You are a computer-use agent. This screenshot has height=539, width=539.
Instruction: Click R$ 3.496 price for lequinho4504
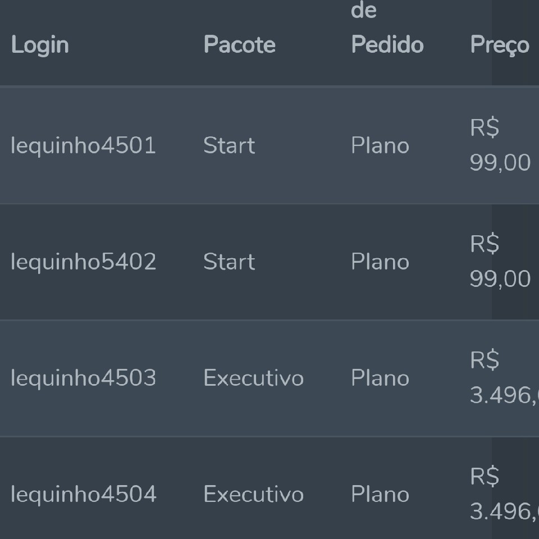504,494
